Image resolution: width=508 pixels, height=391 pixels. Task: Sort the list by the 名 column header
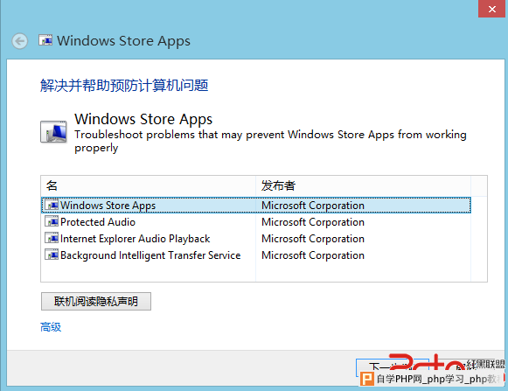pos(149,185)
